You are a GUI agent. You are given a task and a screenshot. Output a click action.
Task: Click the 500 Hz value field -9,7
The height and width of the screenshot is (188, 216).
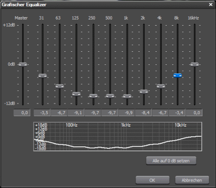point(110,113)
